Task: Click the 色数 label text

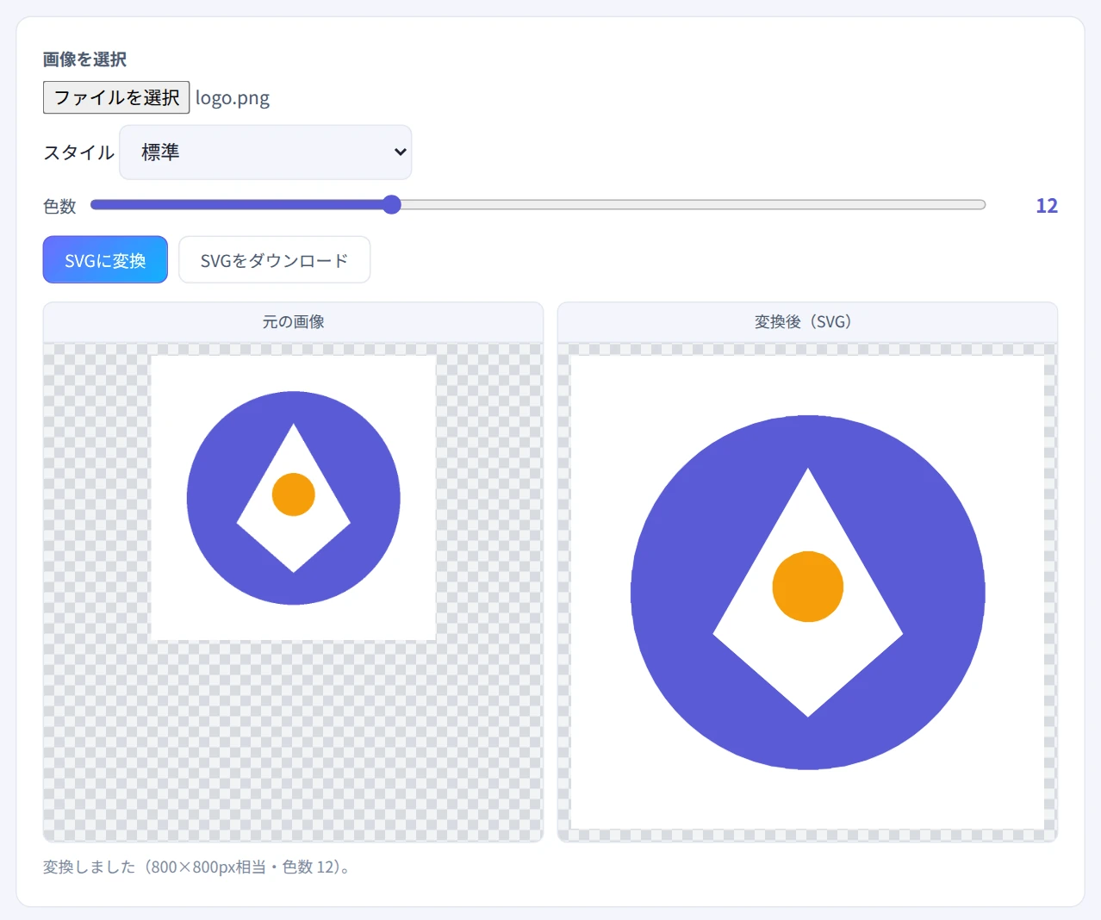Action: pyautogui.click(x=59, y=207)
